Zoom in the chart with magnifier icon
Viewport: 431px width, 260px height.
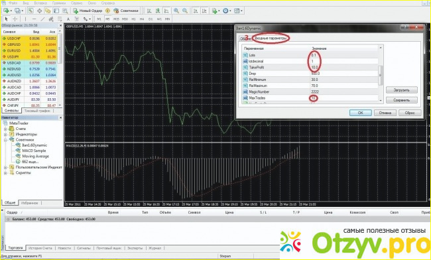(x=176, y=11)
